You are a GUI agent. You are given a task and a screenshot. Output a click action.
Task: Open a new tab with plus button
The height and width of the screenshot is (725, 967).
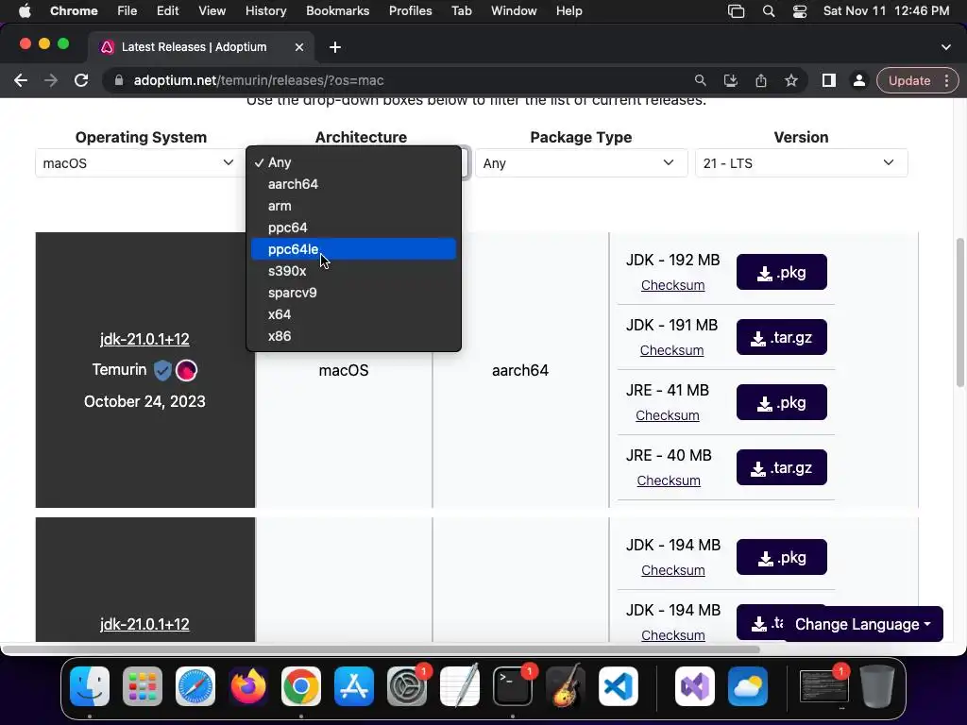pyautogui.click(x=335, y=47)
